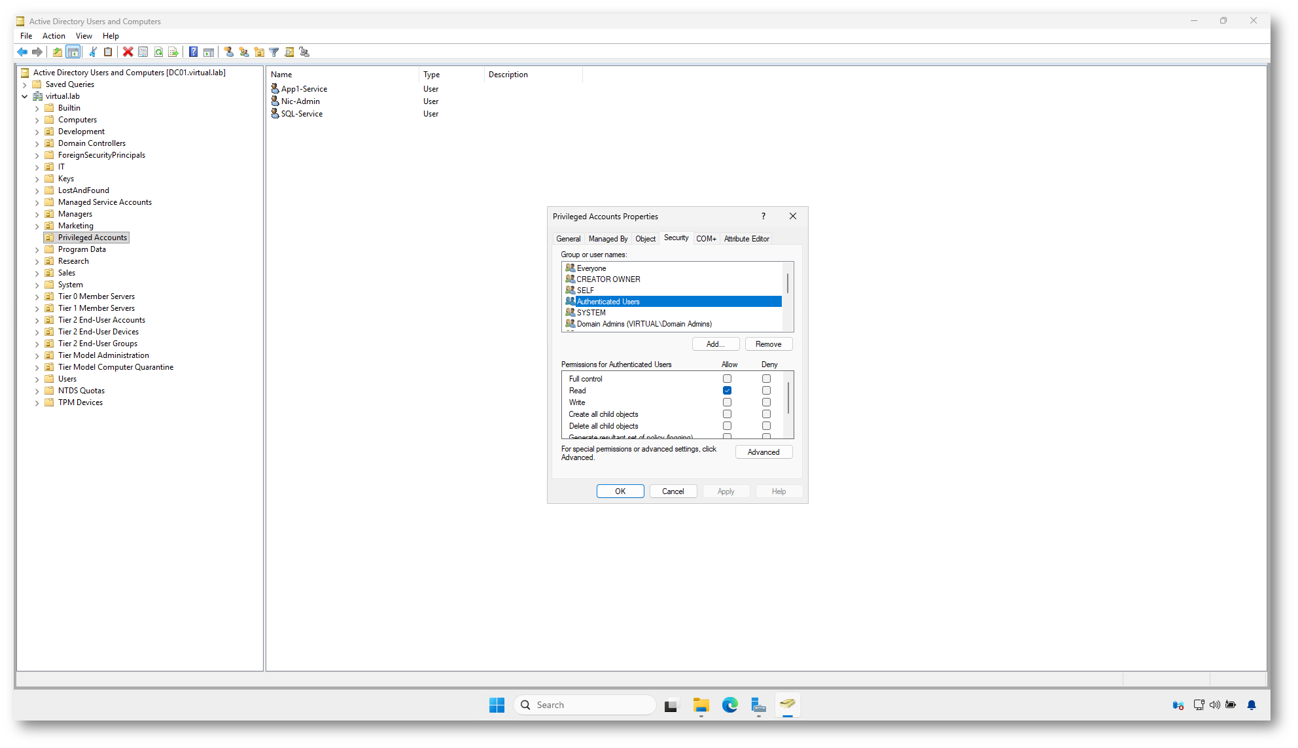Click the Forward arrow in the toolbar
The image size is (1298, 748).
click(x=37, y=52)
